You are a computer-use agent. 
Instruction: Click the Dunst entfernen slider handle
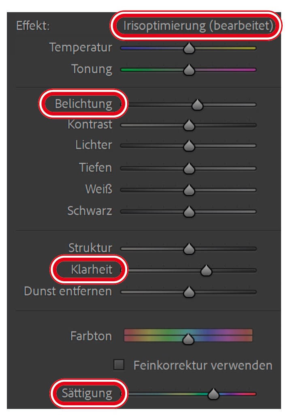pyautogui.click(x=189, y=292)
